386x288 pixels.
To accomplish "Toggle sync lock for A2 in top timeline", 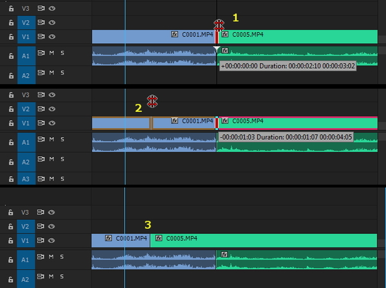I will tap(41, 73).
